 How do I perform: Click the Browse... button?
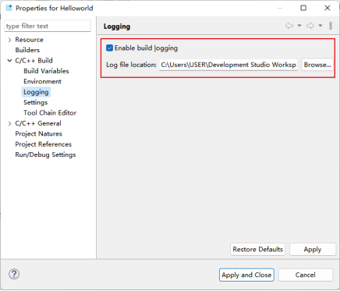click(x=317, y=65)
